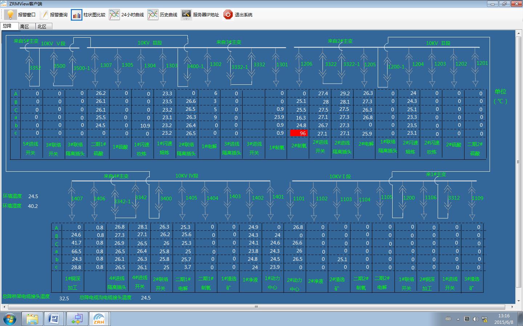
Task: Click the Windows Start button
Action: click(x=9, y=319)
